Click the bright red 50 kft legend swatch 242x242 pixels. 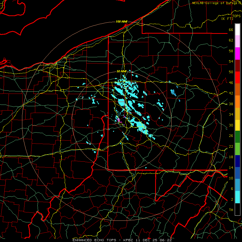coord(237,77)
